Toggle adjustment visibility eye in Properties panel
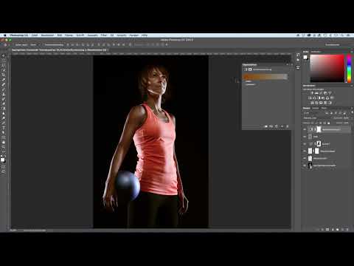Viewport: 354px width, 266px height. pyautogui.click(x=282, y=126)
